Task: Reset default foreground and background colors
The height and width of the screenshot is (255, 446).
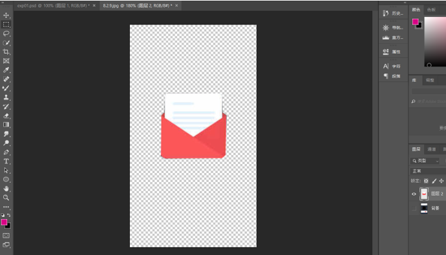Action: coord(3,215)
